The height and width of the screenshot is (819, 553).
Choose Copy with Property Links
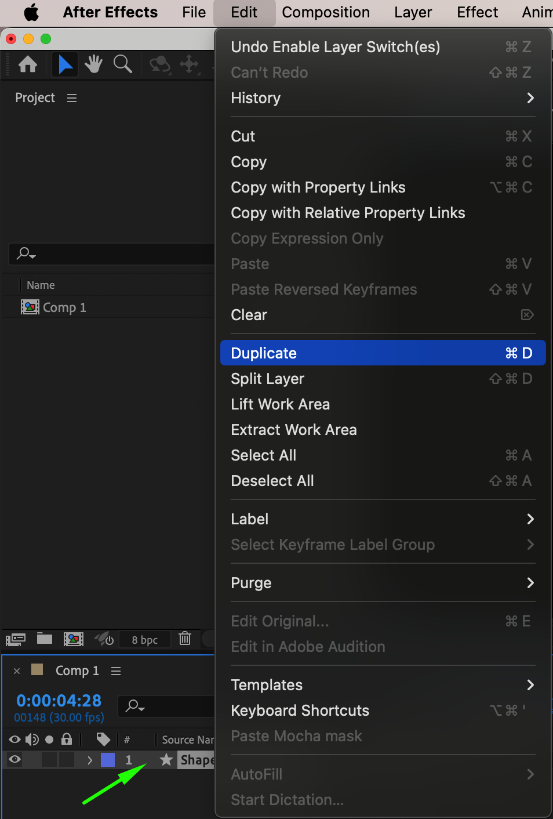(383, 187)
